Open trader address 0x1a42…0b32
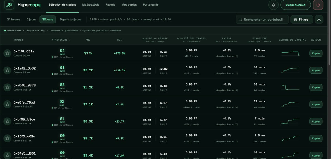This screenshot has width=331, height=159. pyautogui.click(x=25, y=68)
